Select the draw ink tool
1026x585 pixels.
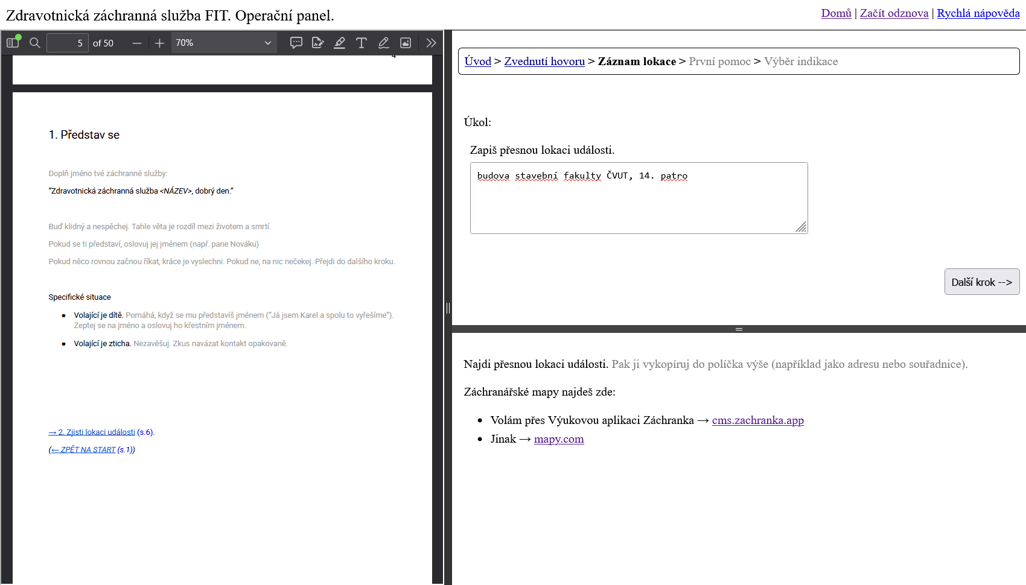(x=383, y=43)
